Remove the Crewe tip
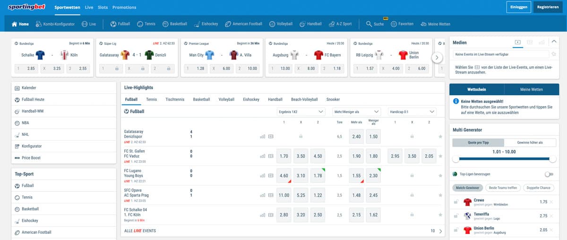567x240 pixels. click(x=552, y=202)
